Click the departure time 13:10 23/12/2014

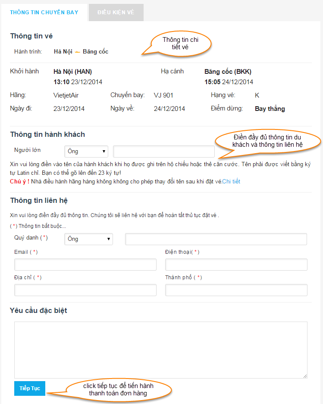pyautogui.click(x=78, y=82)
